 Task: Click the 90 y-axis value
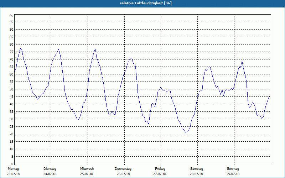pos(11,30)
